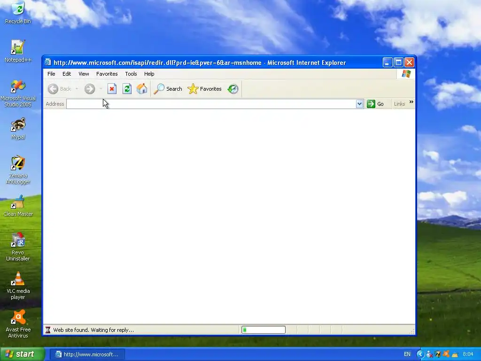Select the Mypal browser desktop icon
This screenshot has width=481, height=361.
click(18, 128)
